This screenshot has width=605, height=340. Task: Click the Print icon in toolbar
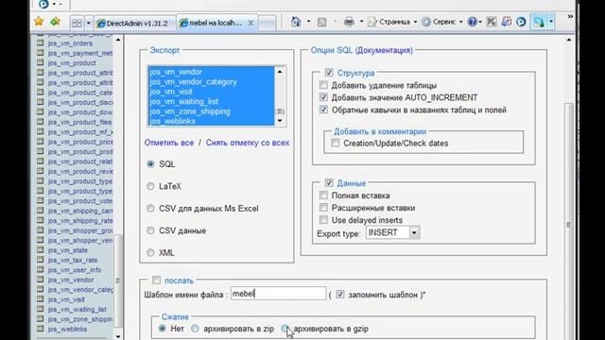pyautogui.click(x=349, y=22)
